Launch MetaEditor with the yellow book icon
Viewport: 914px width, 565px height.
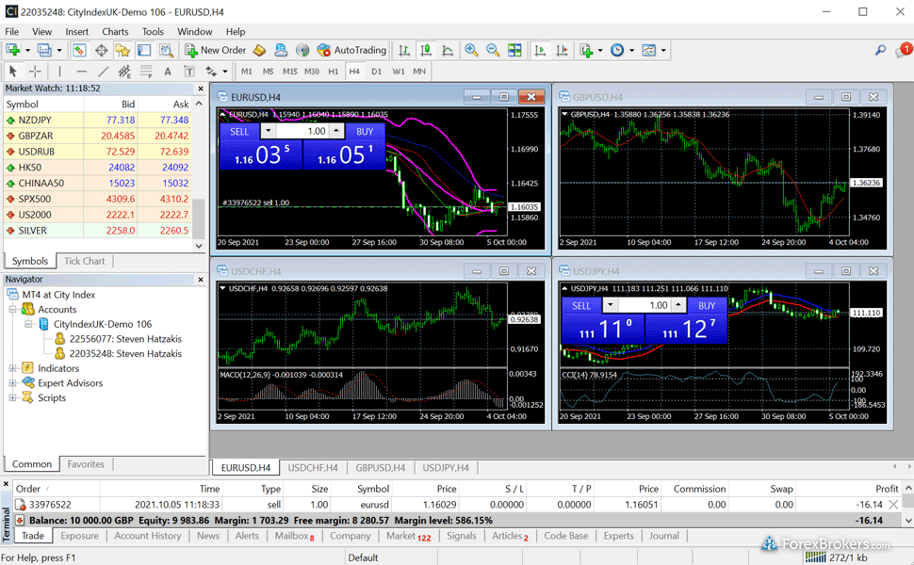coord(259,50)
